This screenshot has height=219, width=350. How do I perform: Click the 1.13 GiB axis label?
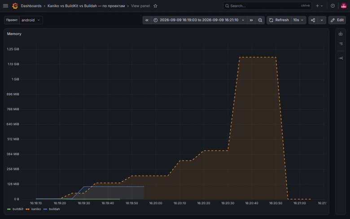click(13, 64)
